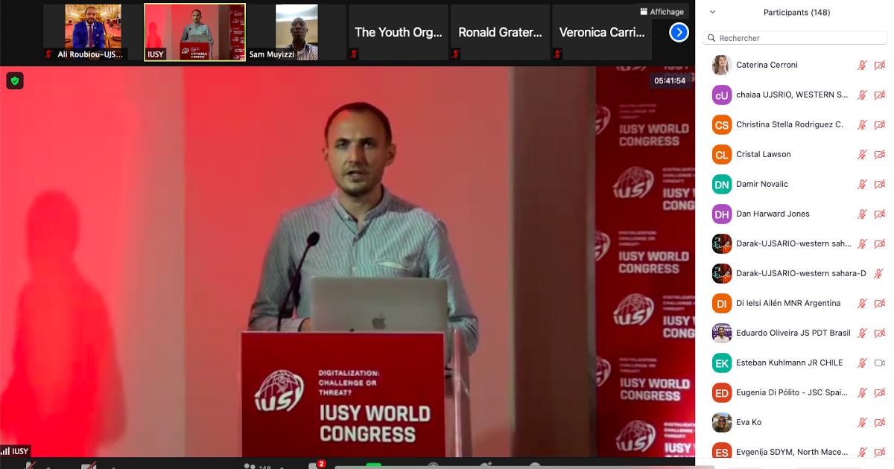Viewport: 894px width, 469px height.
Task: Click Di Ielsi Ailén's muted microphone icon
Action: point(862,303)
